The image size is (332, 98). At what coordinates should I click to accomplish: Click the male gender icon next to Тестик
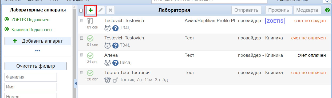(115, 80)
